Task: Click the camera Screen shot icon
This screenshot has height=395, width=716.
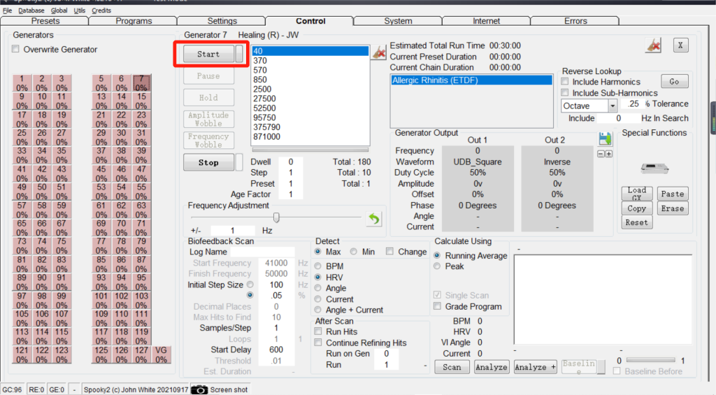Action: pyautogui.click(x=199, y=389)
